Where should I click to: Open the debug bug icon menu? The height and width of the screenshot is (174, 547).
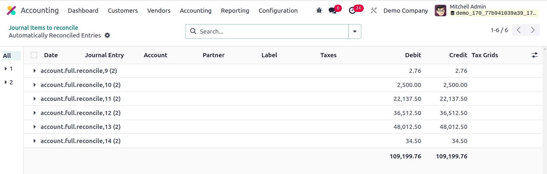pyautogui.click(x=319, y=11)
